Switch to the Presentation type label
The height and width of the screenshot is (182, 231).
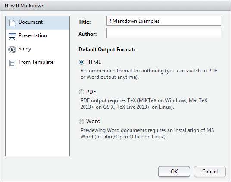[33, 35]
